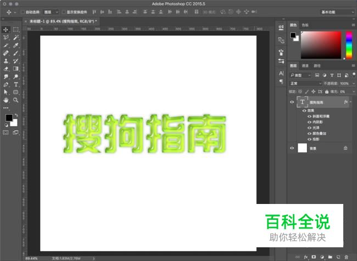
Task: Open the opacity 100% dropdown arrow
Action: [354, 84]
